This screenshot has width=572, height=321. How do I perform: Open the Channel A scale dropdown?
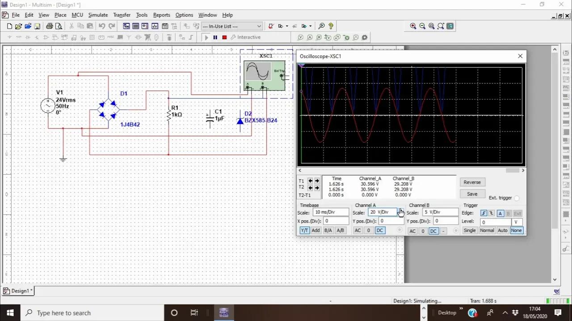tap(400, 212)
